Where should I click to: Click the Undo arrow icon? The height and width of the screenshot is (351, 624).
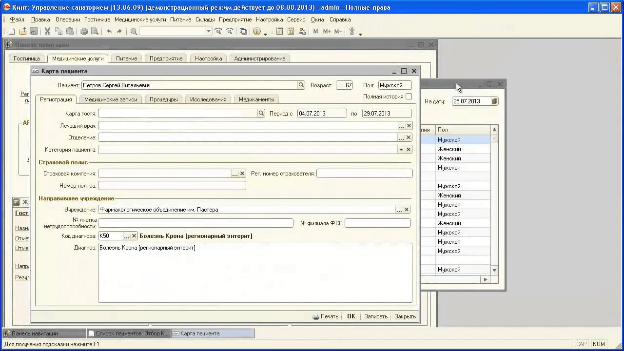tap(109, 31)
